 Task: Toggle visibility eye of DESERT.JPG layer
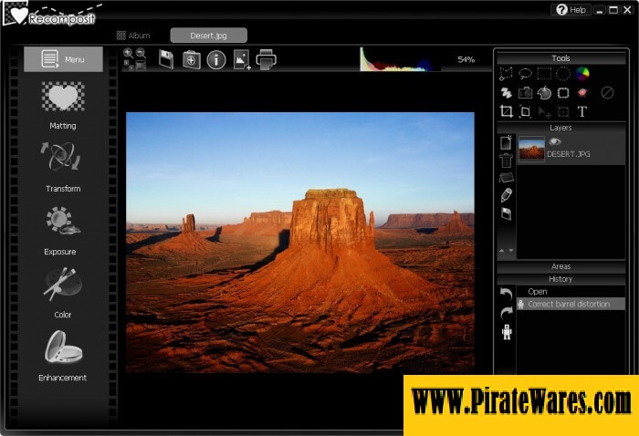pyautogui.click(x=554, y=141)
